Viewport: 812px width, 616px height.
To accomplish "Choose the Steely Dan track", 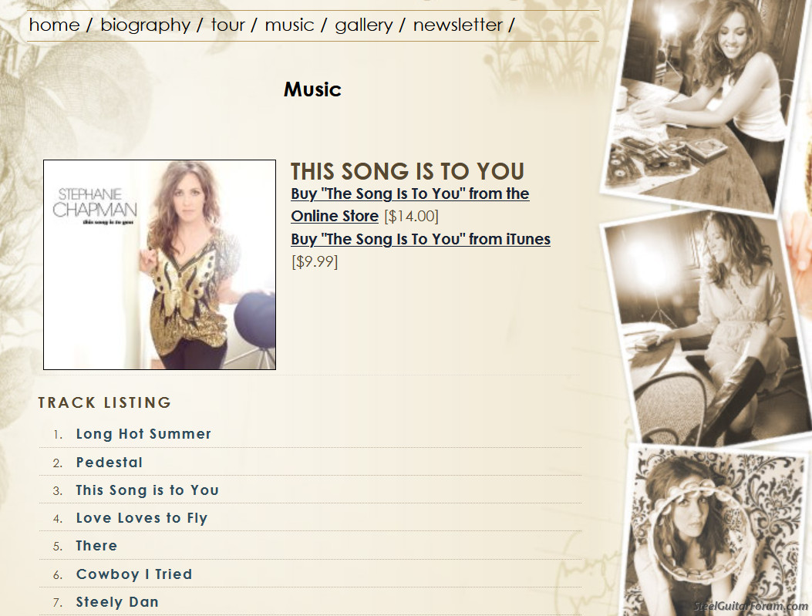I will coord(117,602).
